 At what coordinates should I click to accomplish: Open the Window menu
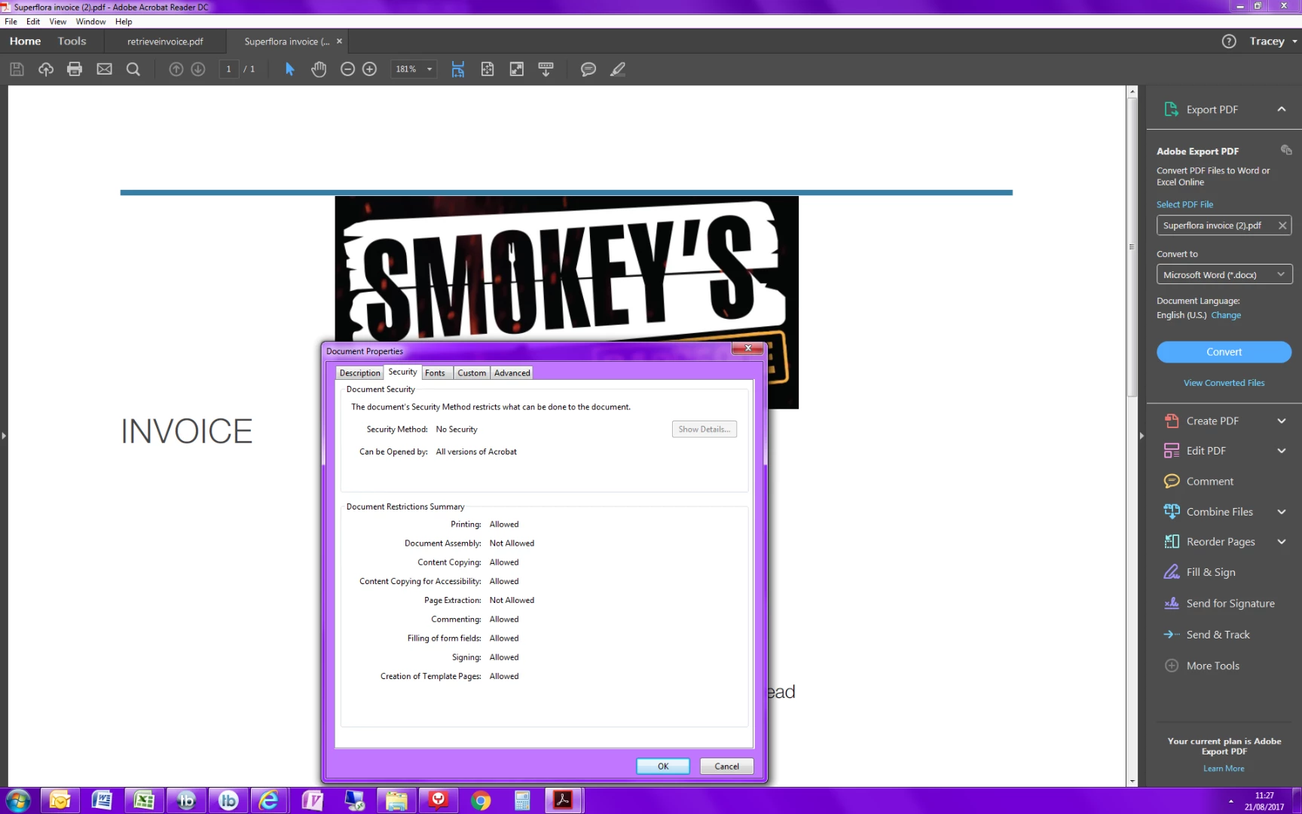(x=90, y=22)
